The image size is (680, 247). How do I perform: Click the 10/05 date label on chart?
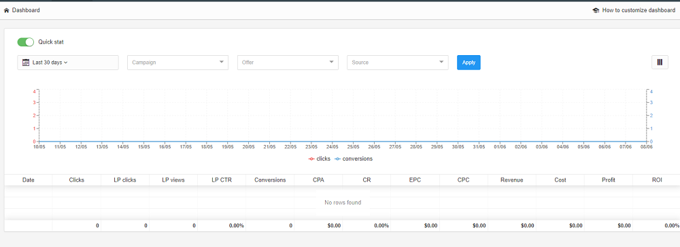tap(39, 147)
